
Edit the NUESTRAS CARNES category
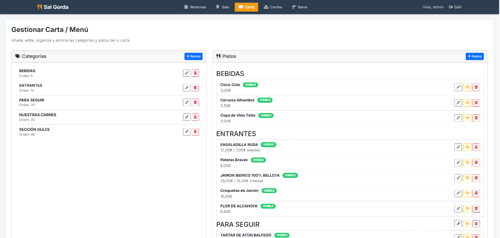click(187, 117)
